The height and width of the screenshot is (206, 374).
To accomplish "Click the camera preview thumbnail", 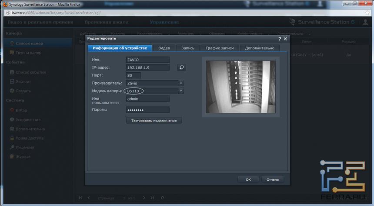I will click(240, 87).
